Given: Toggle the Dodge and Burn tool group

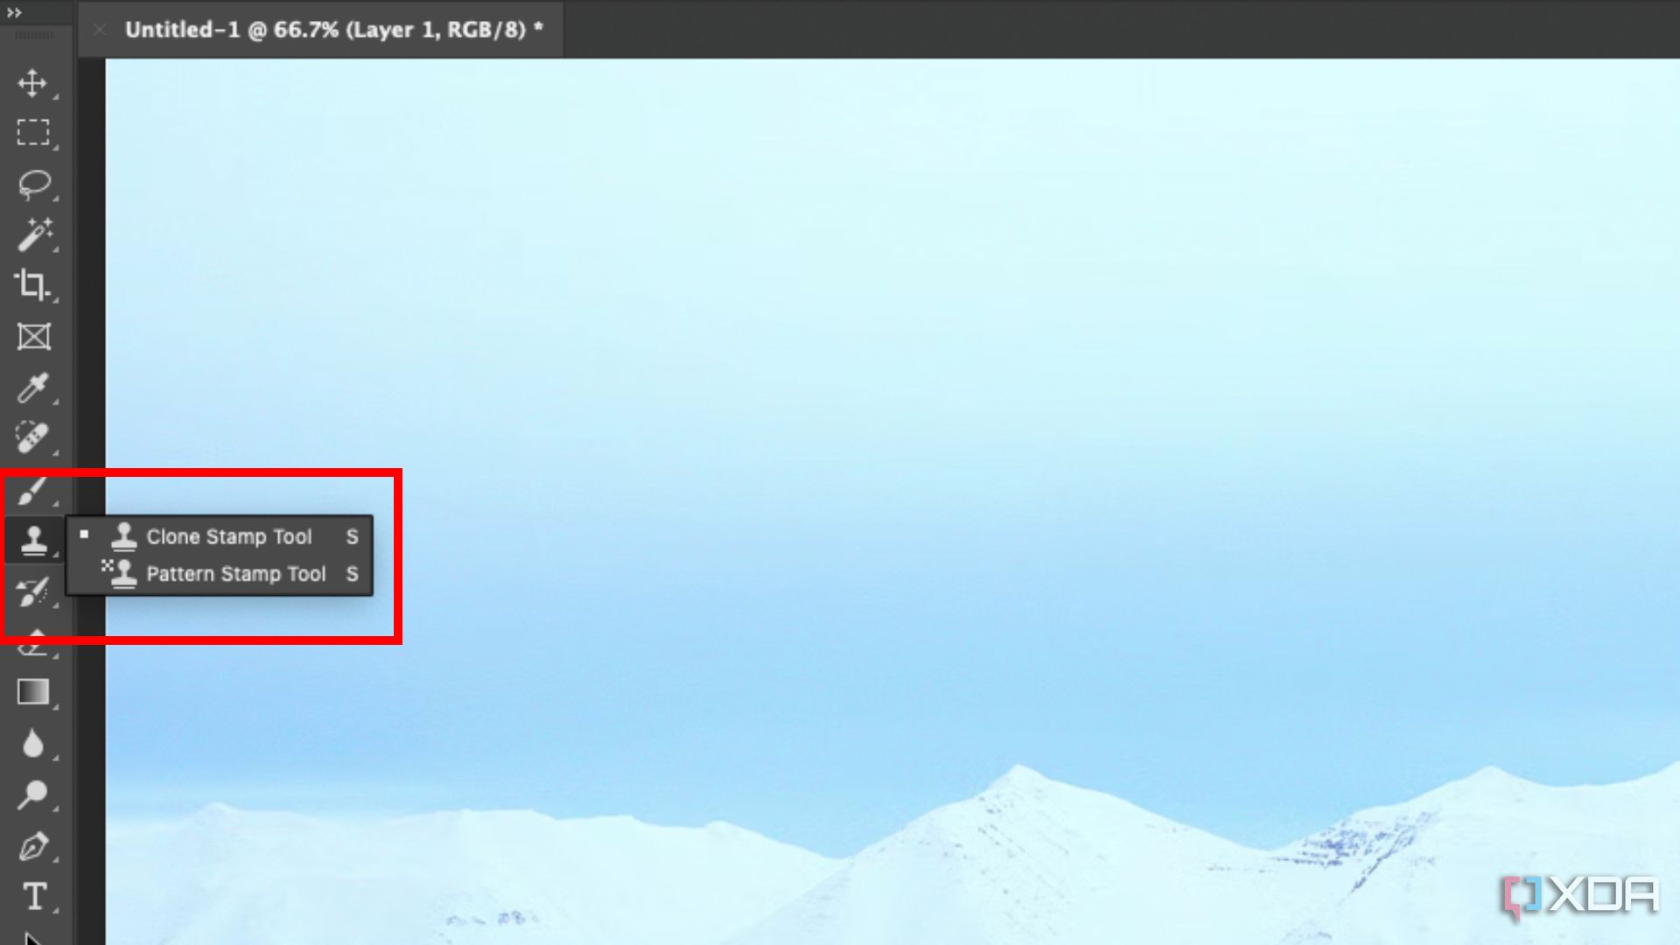Looking at the screenshot, I should (32, 796).
